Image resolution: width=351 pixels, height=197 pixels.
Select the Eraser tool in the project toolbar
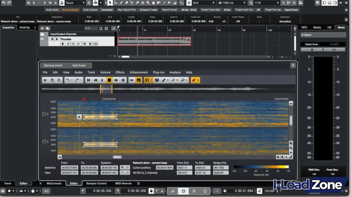click(x=126, y=3)
